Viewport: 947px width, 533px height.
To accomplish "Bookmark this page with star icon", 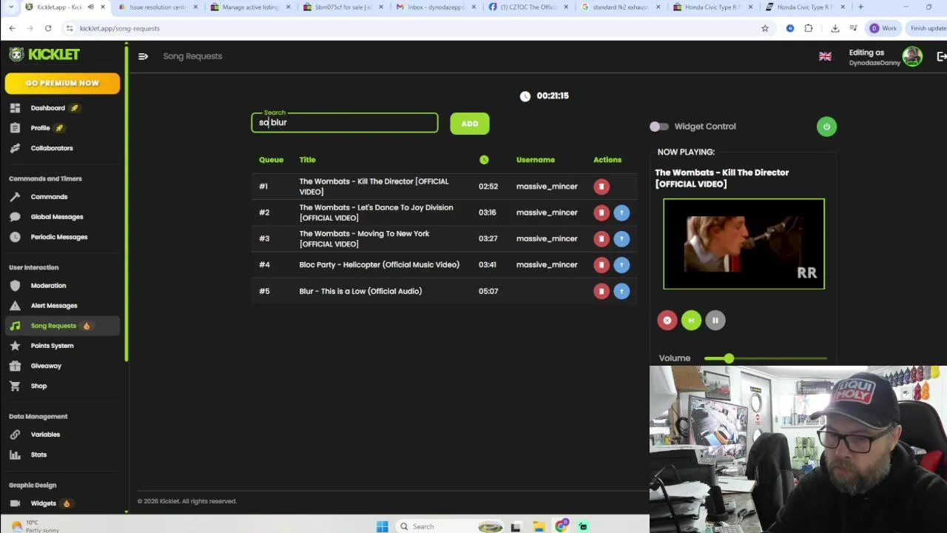I will tap(765, 28).
